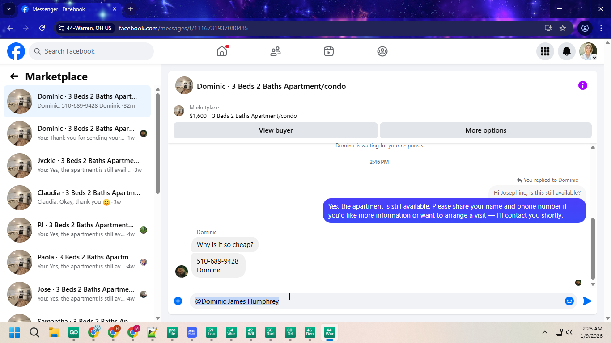Open the Jose conversation
611x343 pixels.
point(77,294)
